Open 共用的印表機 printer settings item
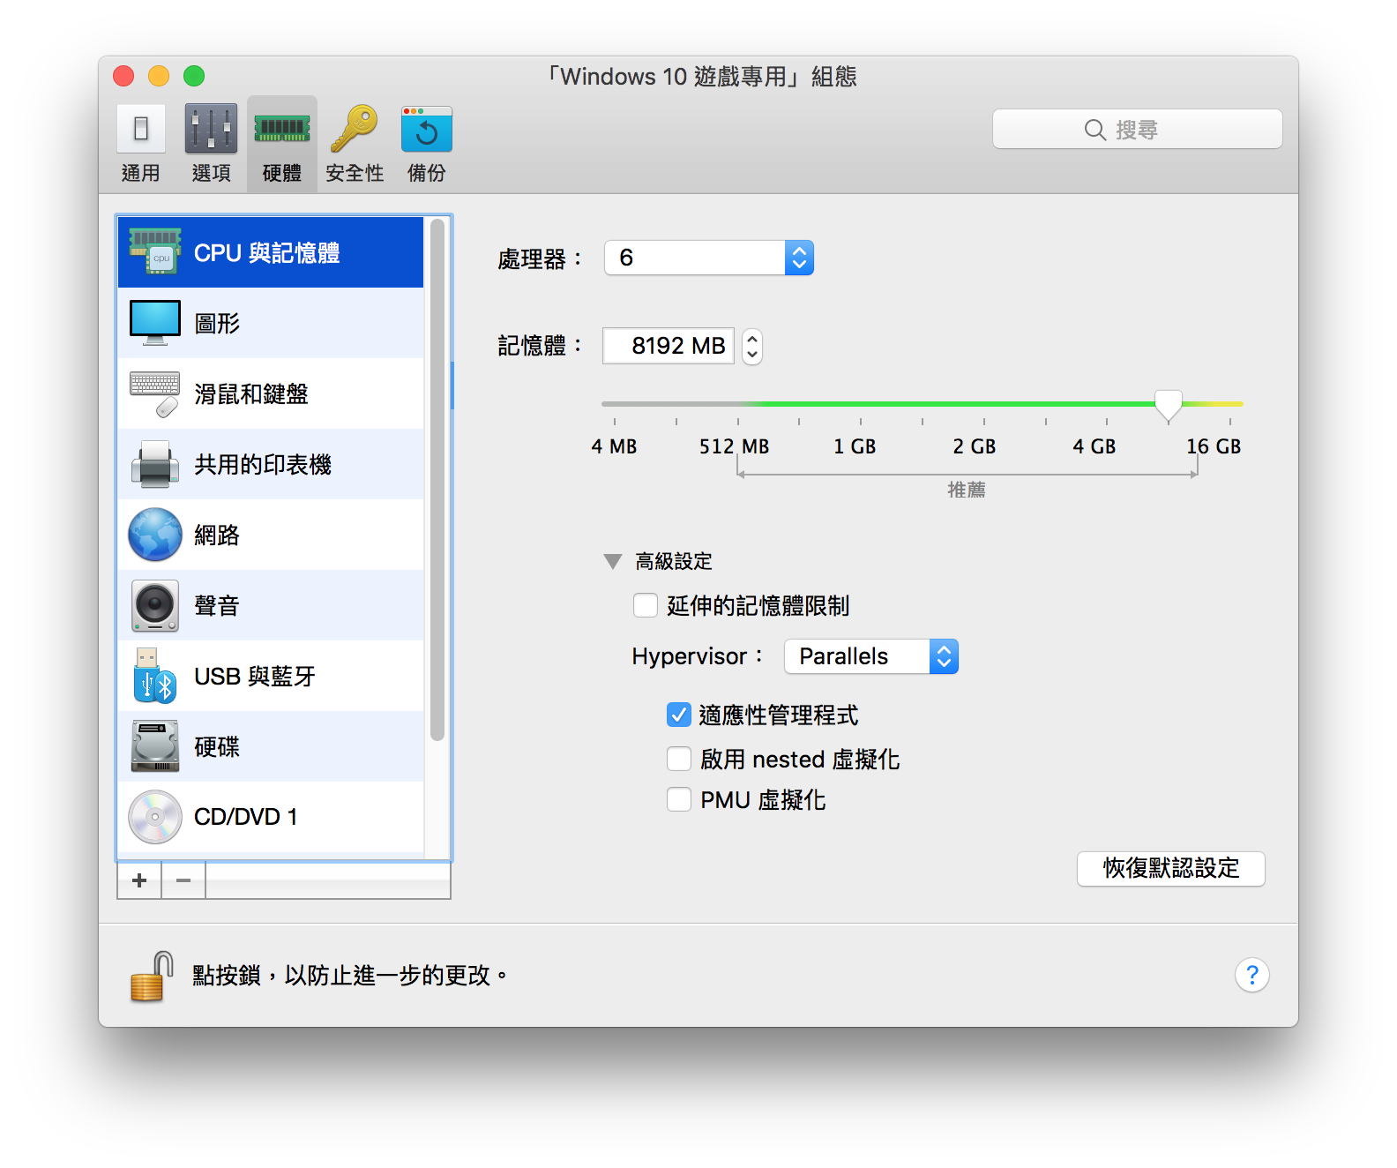This screenshot has height=1168, width=1397. [271, 464]
